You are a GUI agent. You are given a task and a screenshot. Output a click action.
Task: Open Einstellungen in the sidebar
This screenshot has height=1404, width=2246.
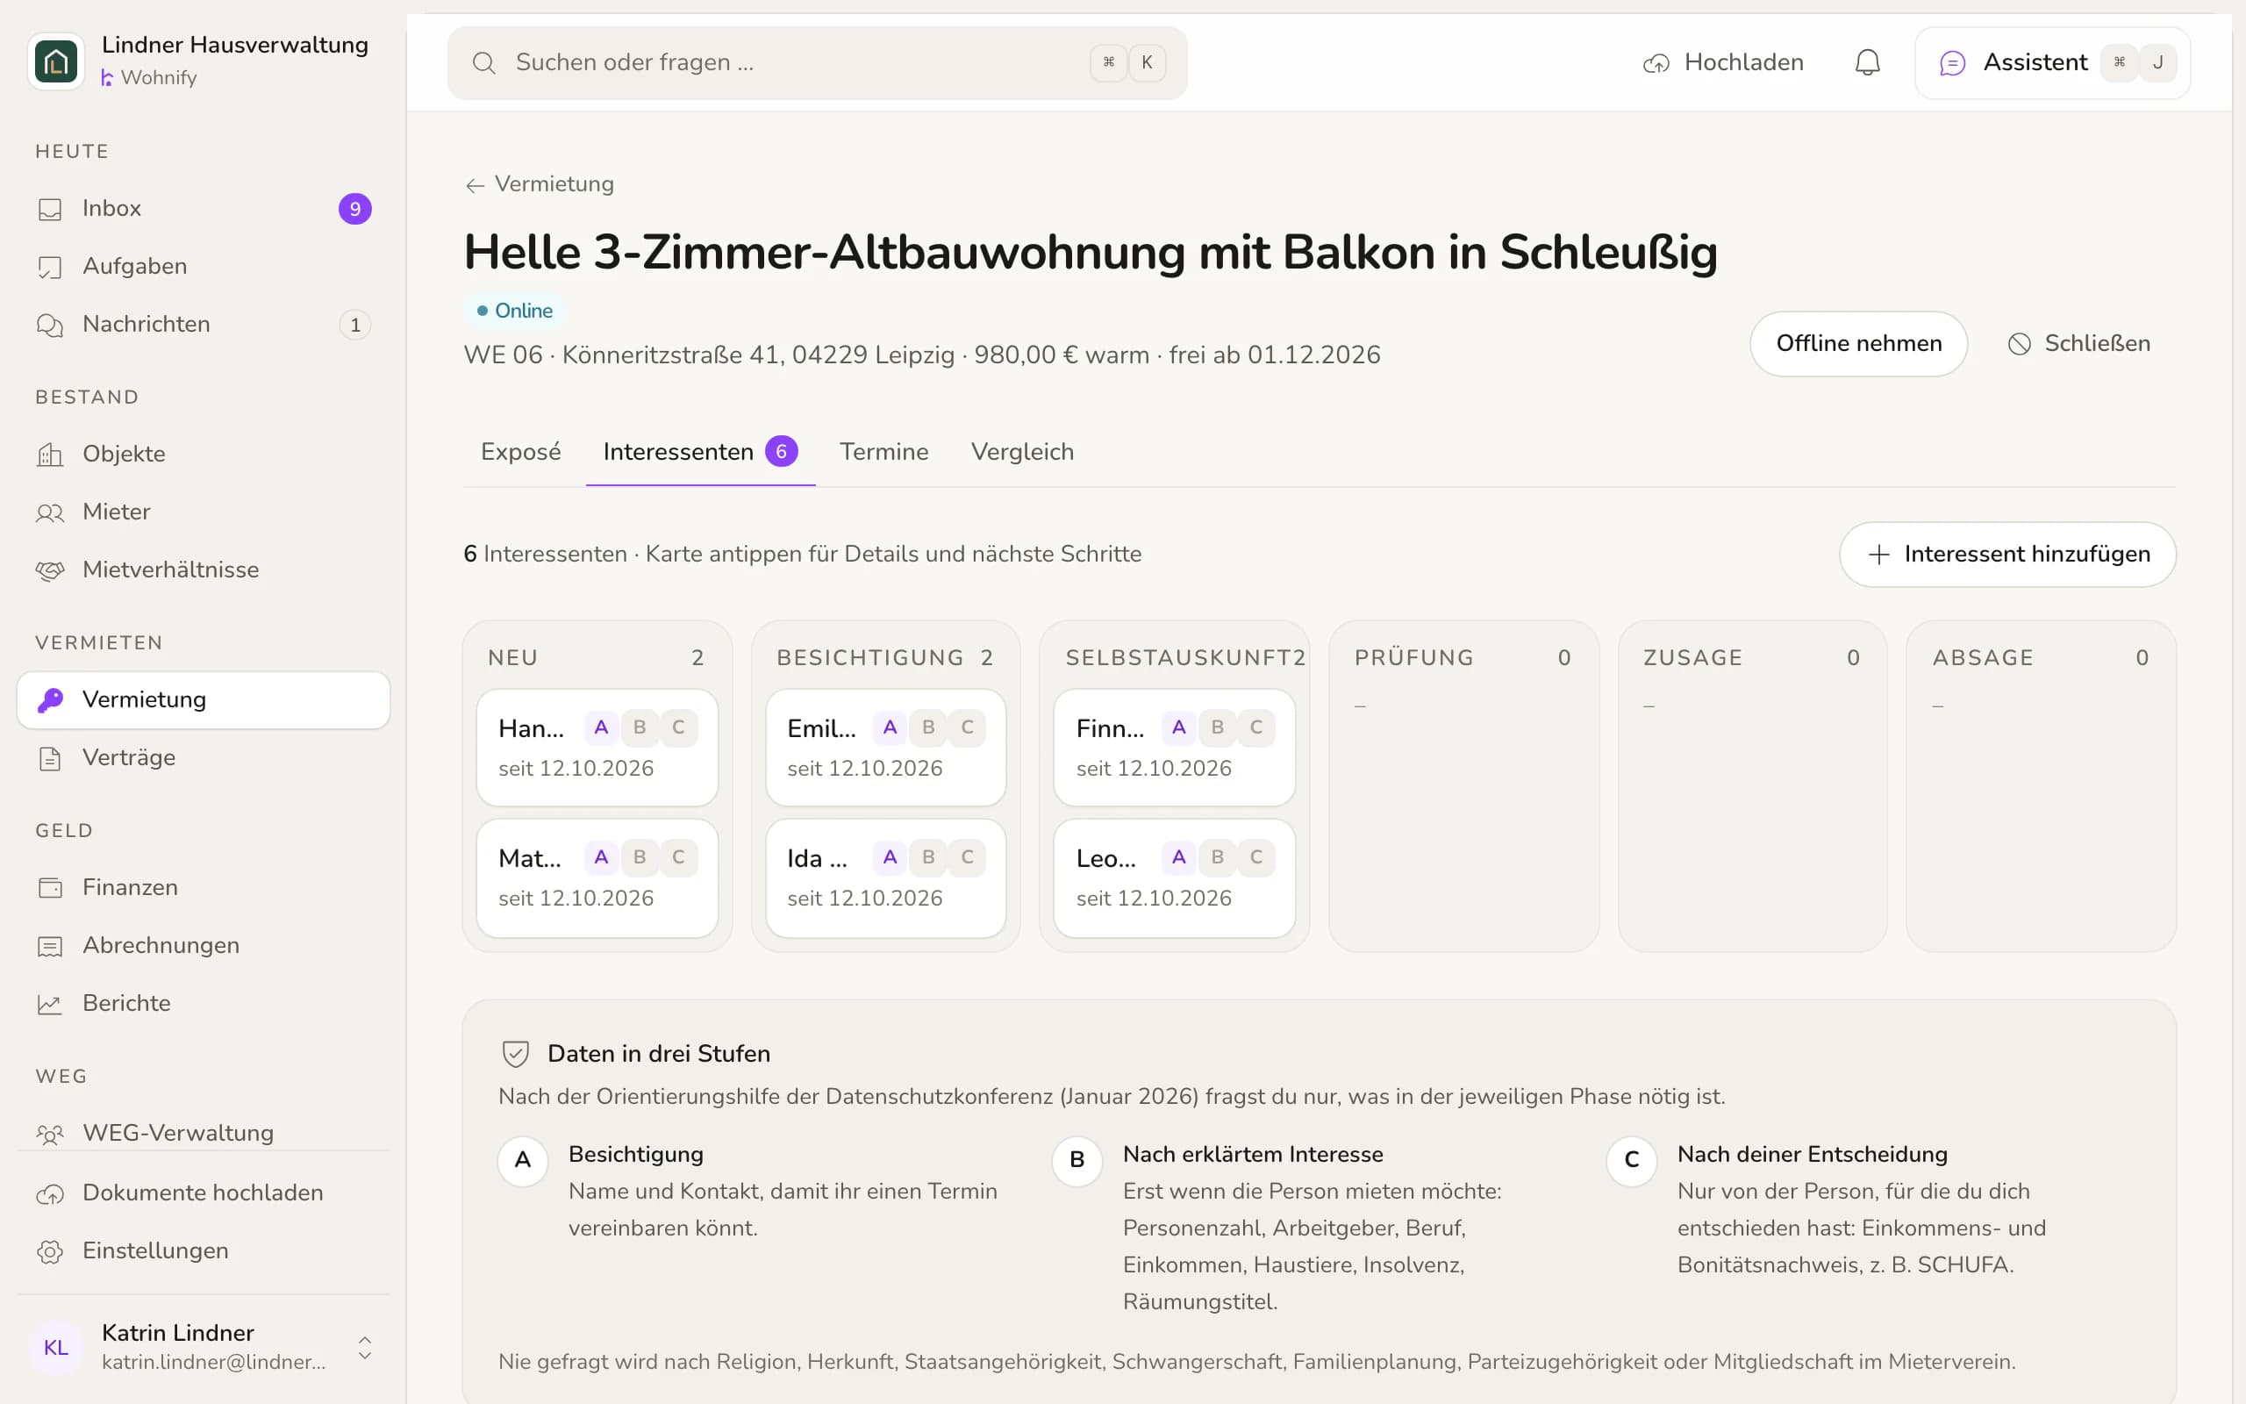coord(204,1250)
